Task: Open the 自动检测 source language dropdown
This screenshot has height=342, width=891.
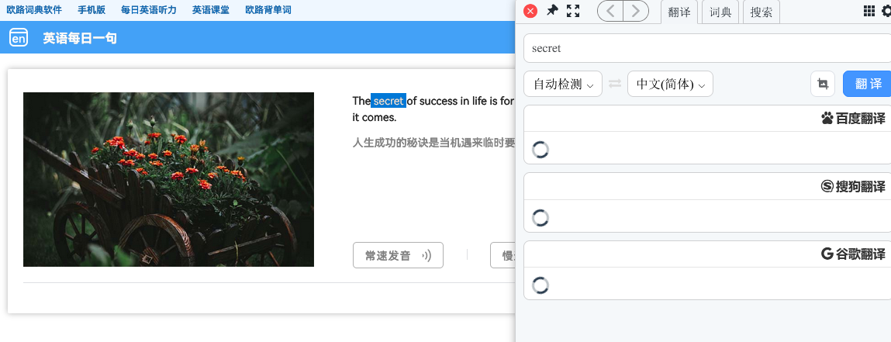Action: tap(562, 84)
